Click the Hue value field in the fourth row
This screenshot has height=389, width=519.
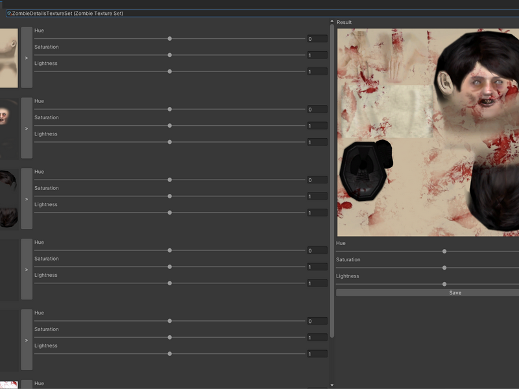317,250
